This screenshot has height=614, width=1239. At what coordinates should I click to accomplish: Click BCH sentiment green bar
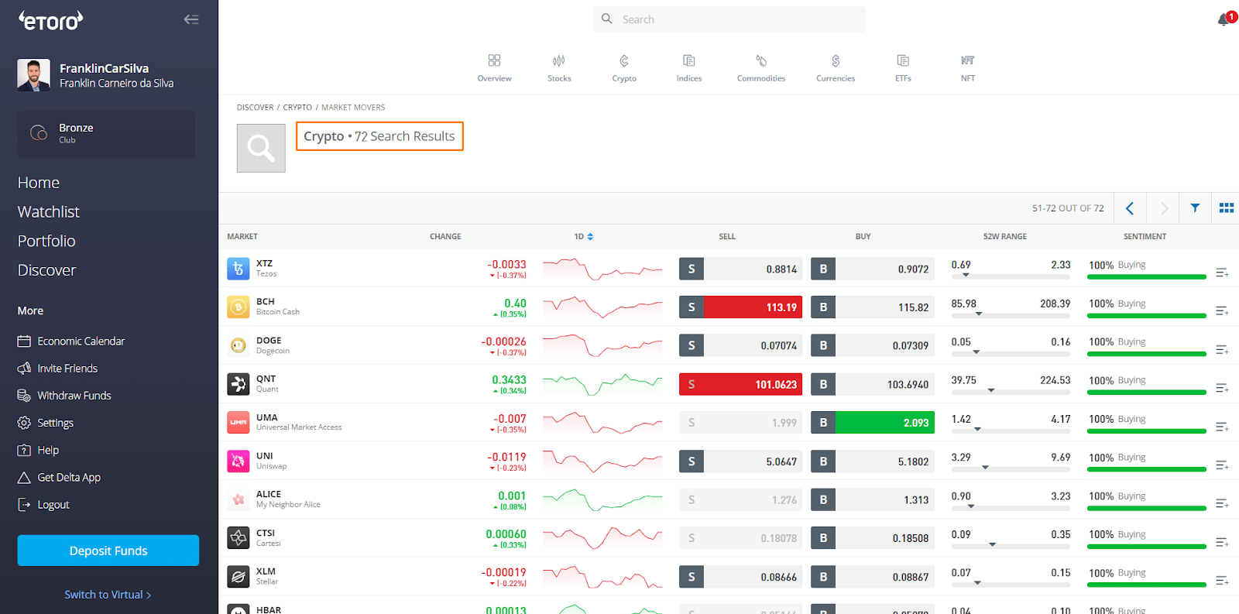pos(1147,315)
